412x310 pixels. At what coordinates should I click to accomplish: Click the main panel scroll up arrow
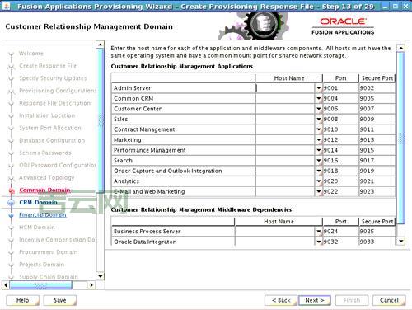coord(401,48)
